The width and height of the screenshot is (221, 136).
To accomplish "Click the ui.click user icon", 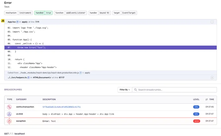I will pos(9,114).
